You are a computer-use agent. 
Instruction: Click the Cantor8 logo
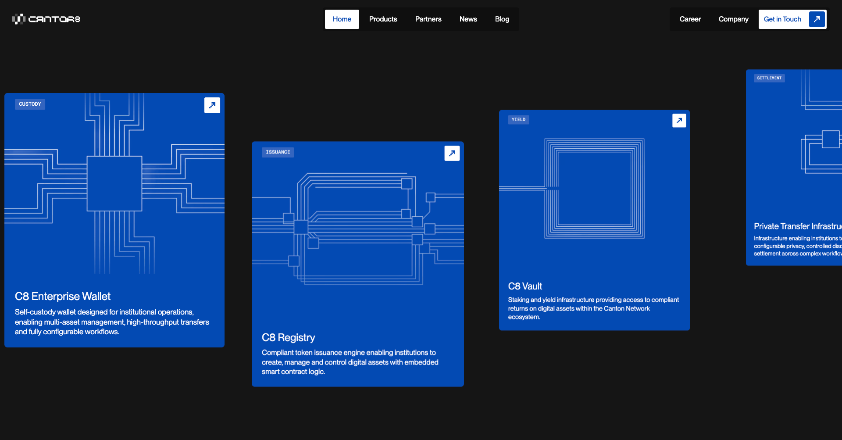[46, 19]
